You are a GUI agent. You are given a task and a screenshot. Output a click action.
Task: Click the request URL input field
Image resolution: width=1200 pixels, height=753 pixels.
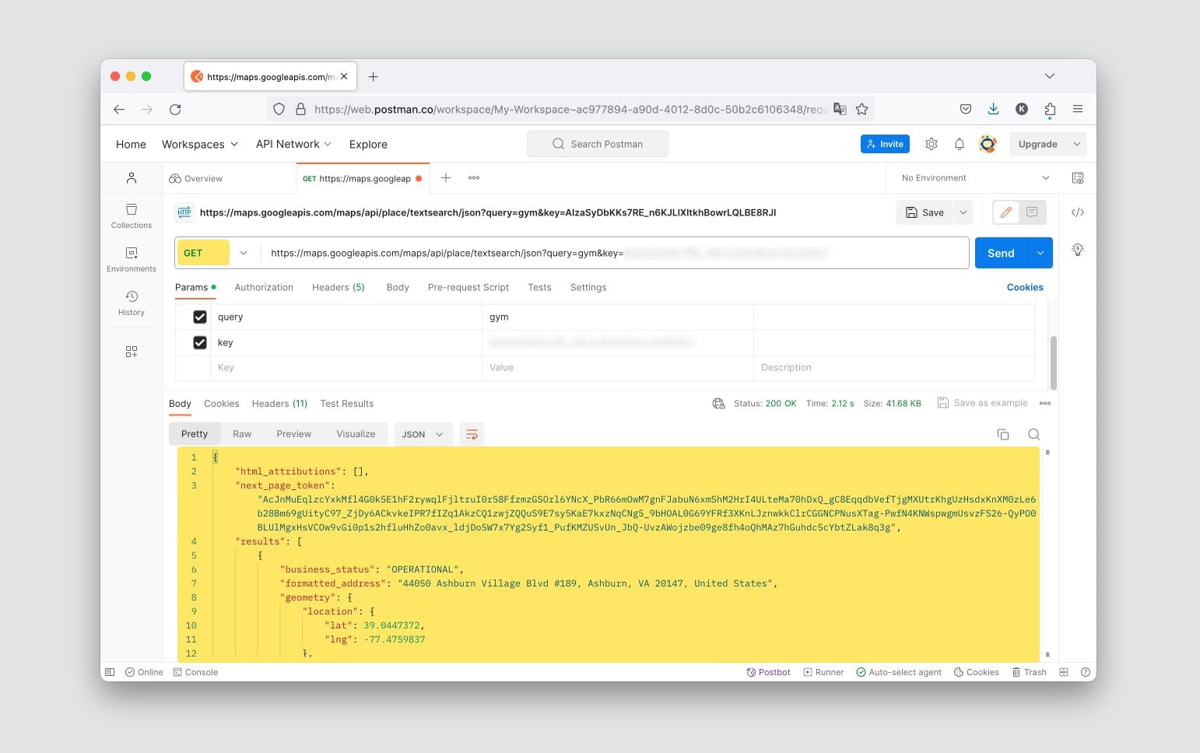[x=615, y=253]
